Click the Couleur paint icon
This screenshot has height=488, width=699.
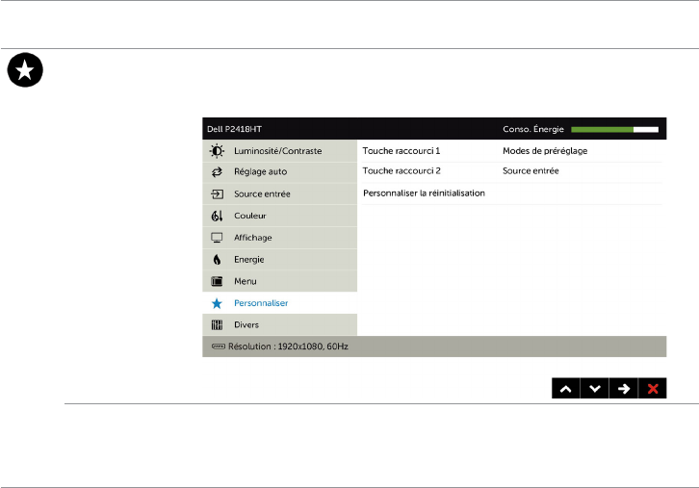[217, 216]
